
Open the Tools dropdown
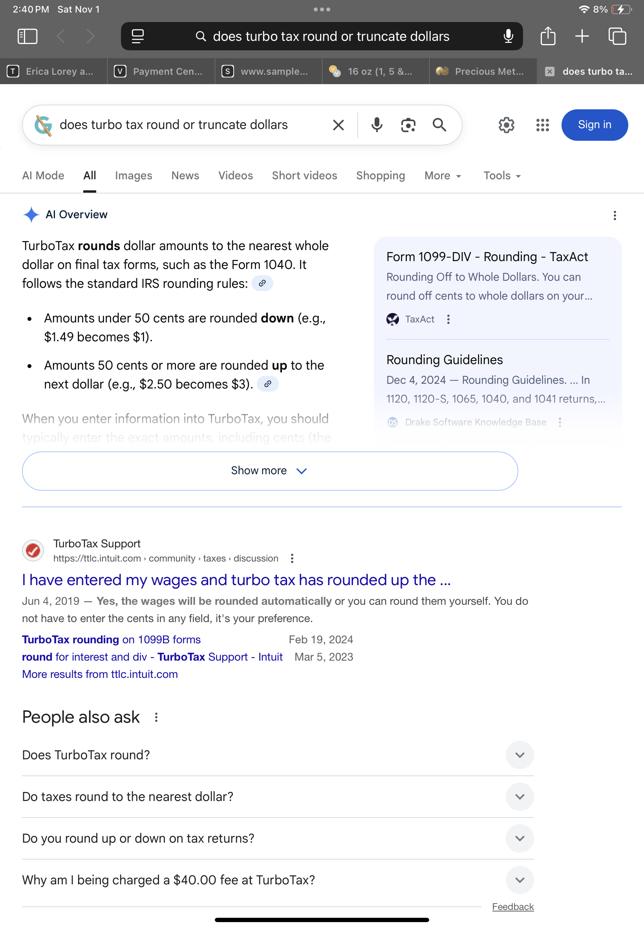pos(501,175)
